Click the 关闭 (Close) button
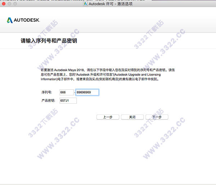 point(132,117)
